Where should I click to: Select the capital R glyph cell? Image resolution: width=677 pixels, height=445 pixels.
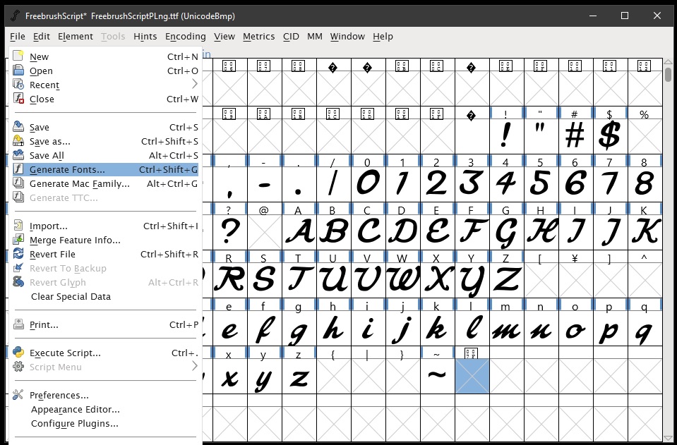click(x=229, y=279)
